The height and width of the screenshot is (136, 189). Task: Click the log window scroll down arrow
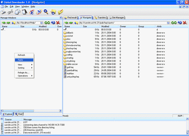[187, 133]
